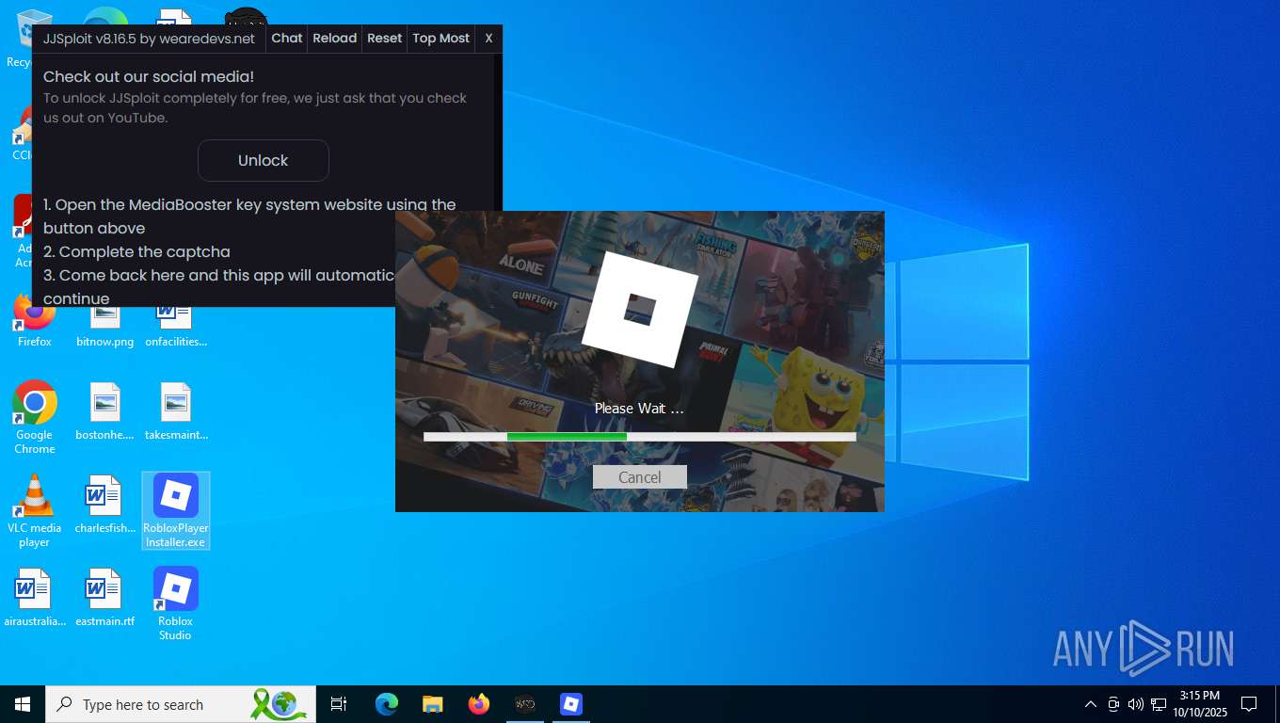Switch to the Roblox installer taskbar icon
1280x723 pixels.
pyautogui.click(x=571, y=704)
